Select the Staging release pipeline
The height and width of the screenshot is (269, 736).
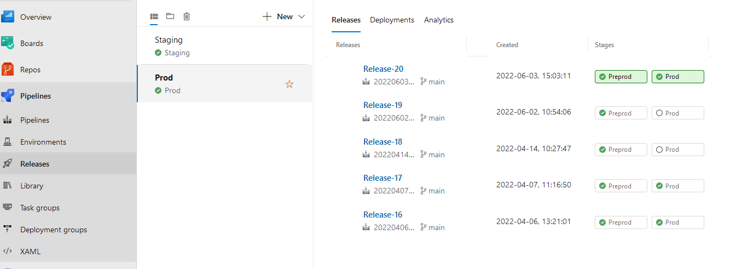coord(169,40)
